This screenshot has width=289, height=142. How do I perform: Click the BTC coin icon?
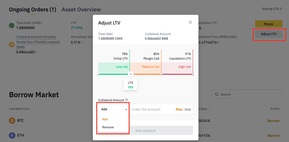tap(12, 121)
